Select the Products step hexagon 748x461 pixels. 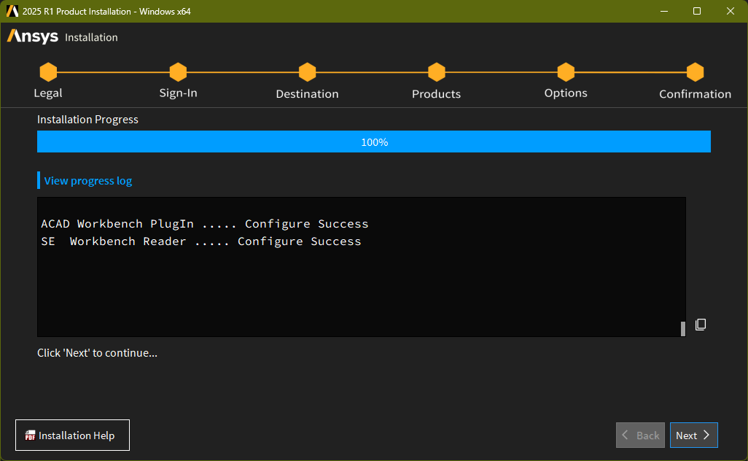437,72
